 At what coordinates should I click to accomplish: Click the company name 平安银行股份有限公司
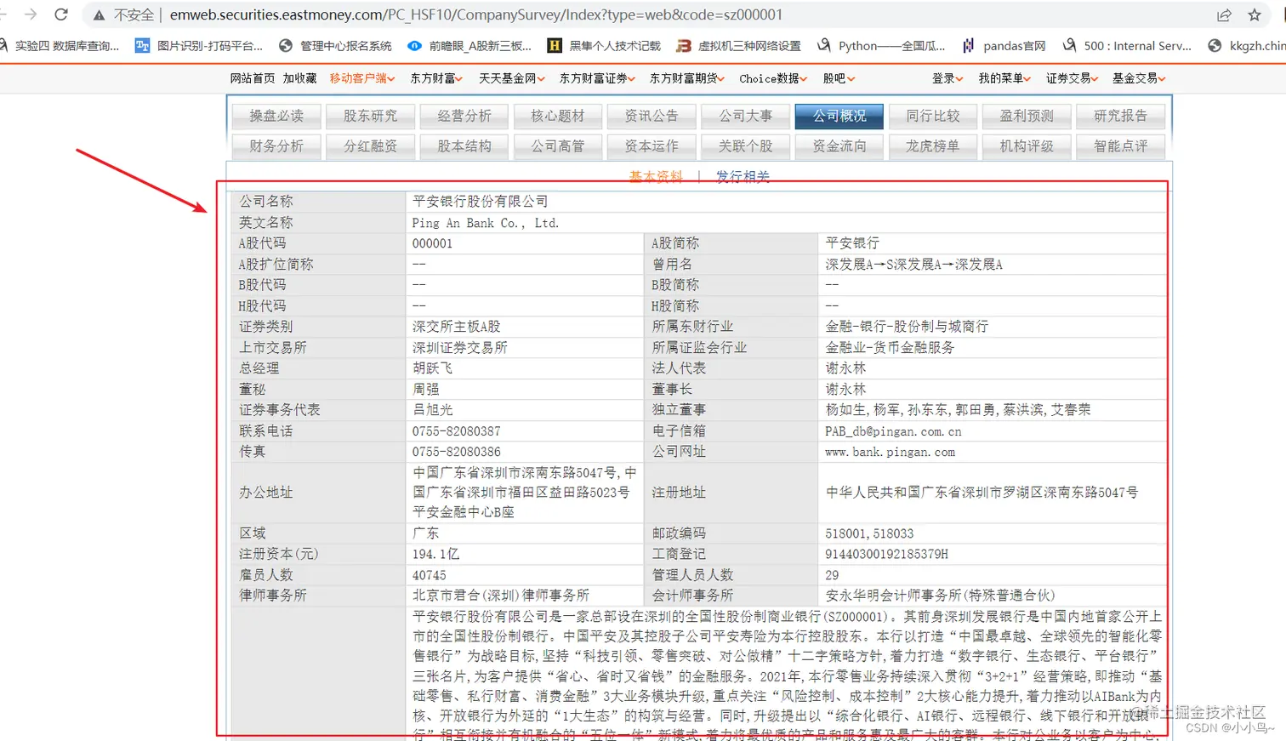click(x=481, y=202)
